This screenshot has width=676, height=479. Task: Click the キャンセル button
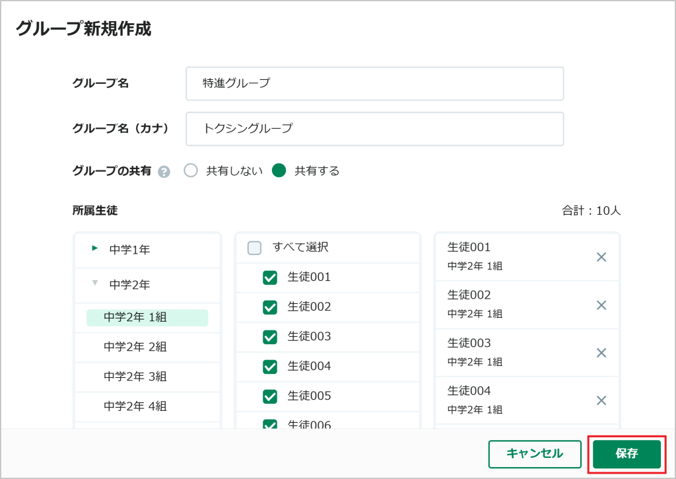[x=535, y=453]
